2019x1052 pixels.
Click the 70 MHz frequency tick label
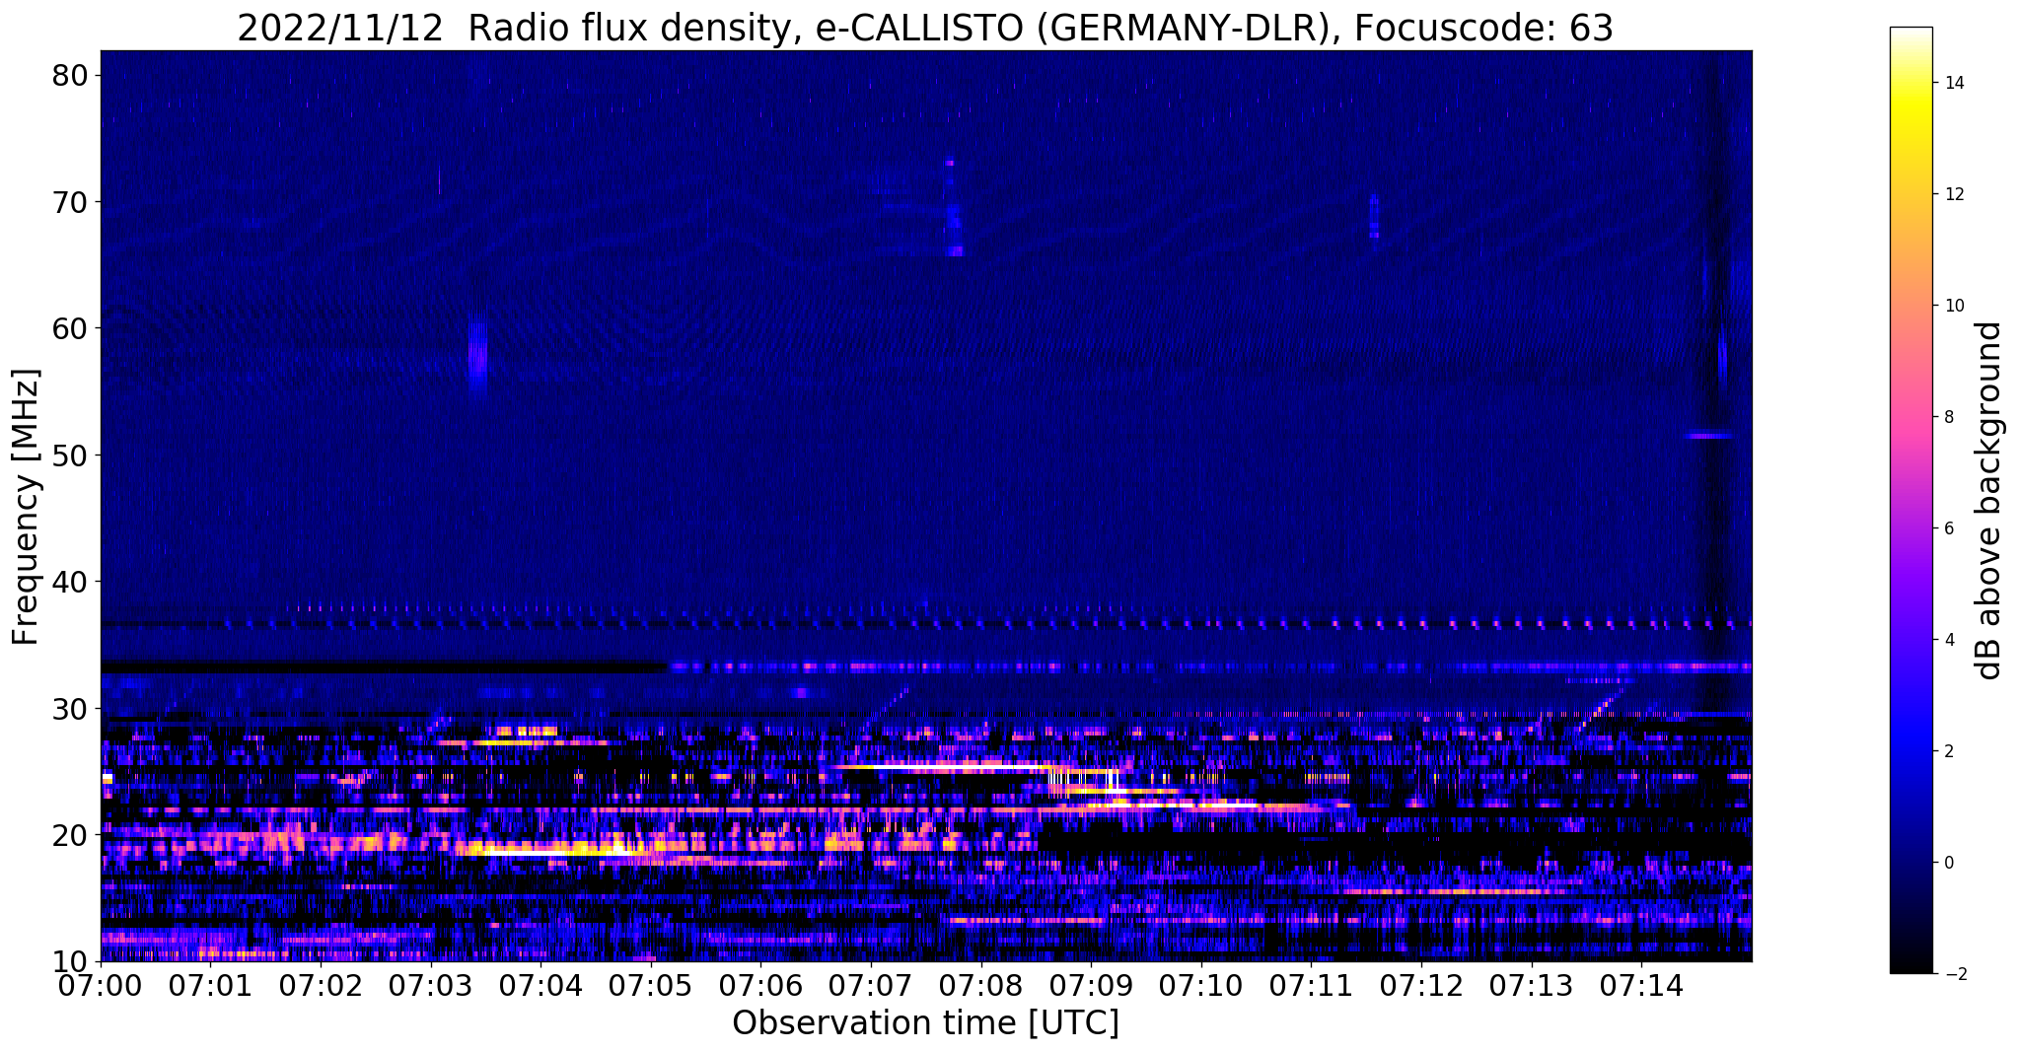71,202
